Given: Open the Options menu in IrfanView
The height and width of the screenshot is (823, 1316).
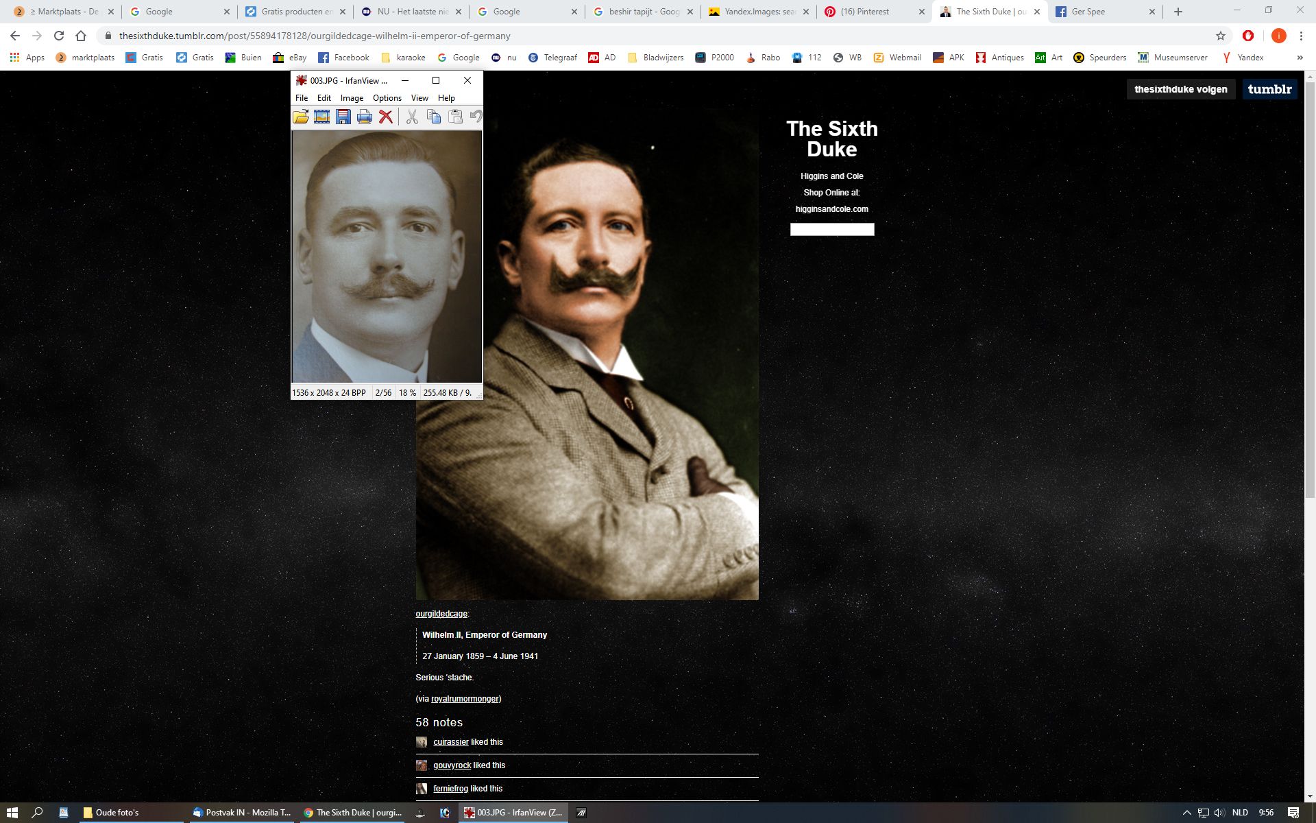Looking at the screenshot, I should [x=387, y=98].
